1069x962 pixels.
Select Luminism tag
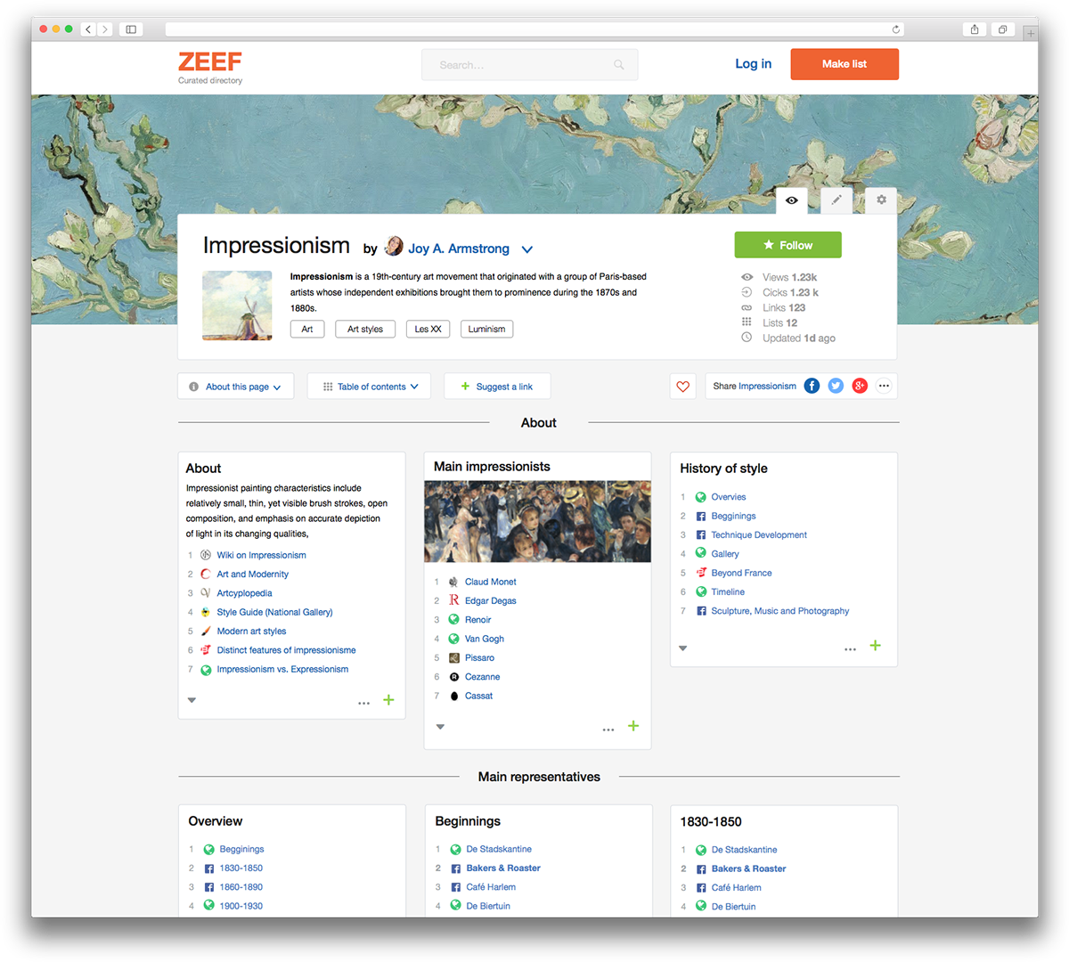[486, 329]
